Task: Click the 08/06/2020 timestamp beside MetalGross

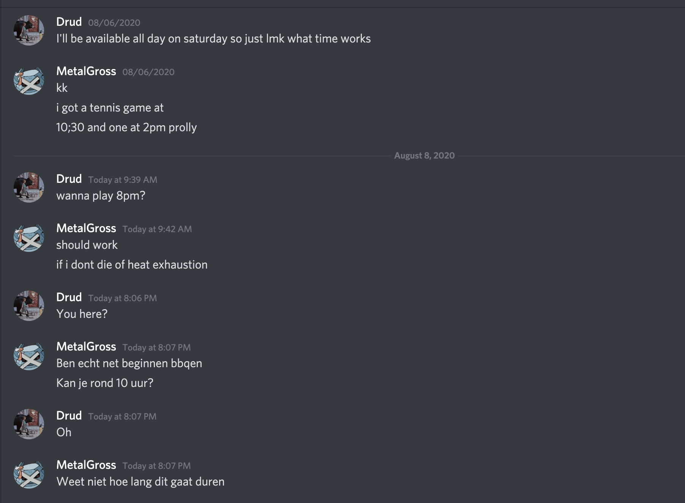Action: (x=148, y=72)
